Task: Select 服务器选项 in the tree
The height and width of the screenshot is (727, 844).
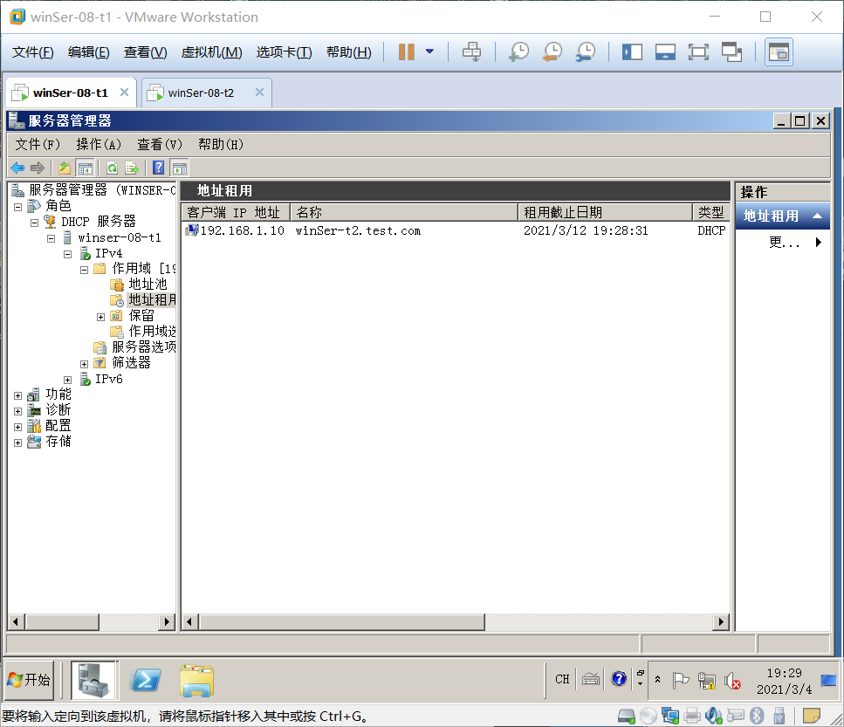Action: [144, 347]
